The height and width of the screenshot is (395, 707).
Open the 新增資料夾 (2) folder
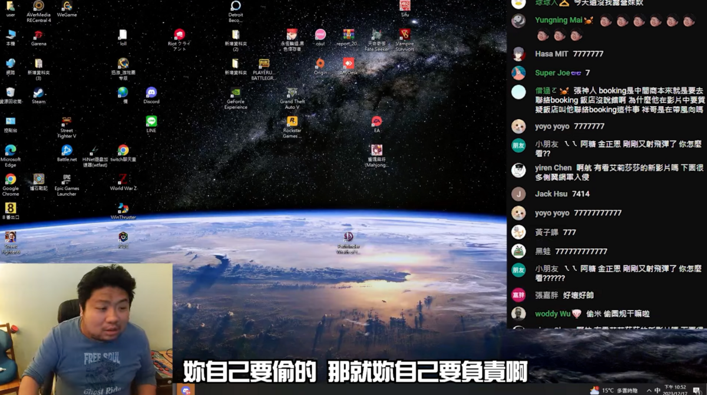coord(236,40)
